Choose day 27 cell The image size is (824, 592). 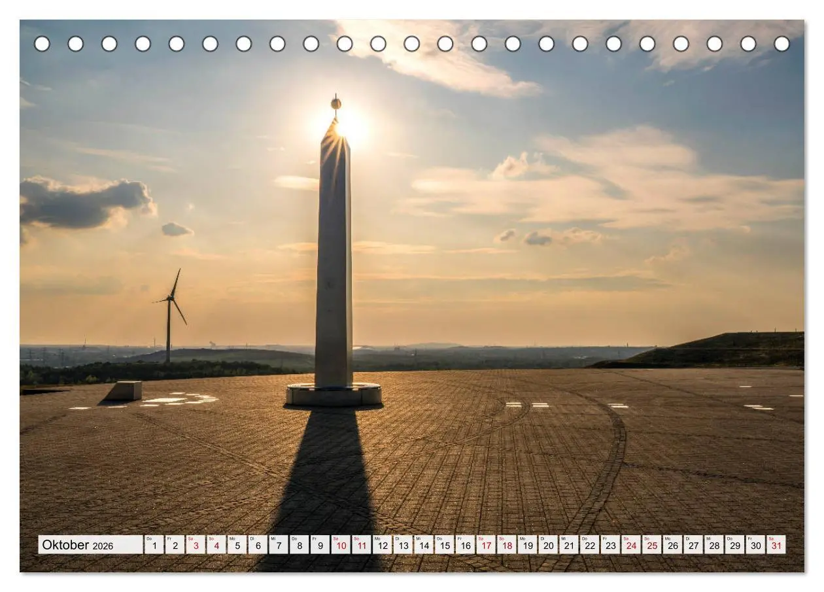point(693,544)
